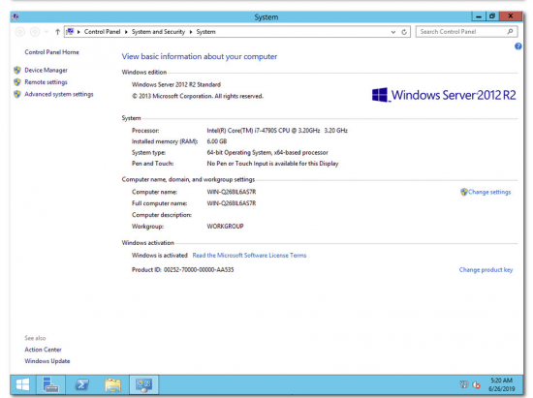Click the processor Intel Core i7 text
Screen dimensions: 533x398
[x=277, y=131]
